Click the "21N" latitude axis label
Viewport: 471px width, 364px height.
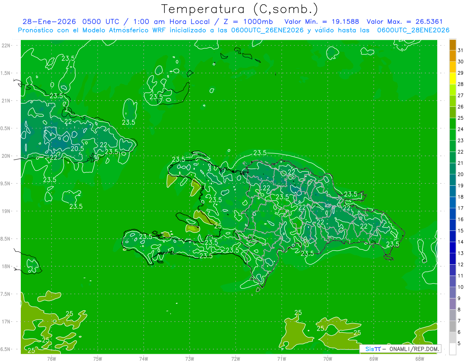click(x=6, y=101)
